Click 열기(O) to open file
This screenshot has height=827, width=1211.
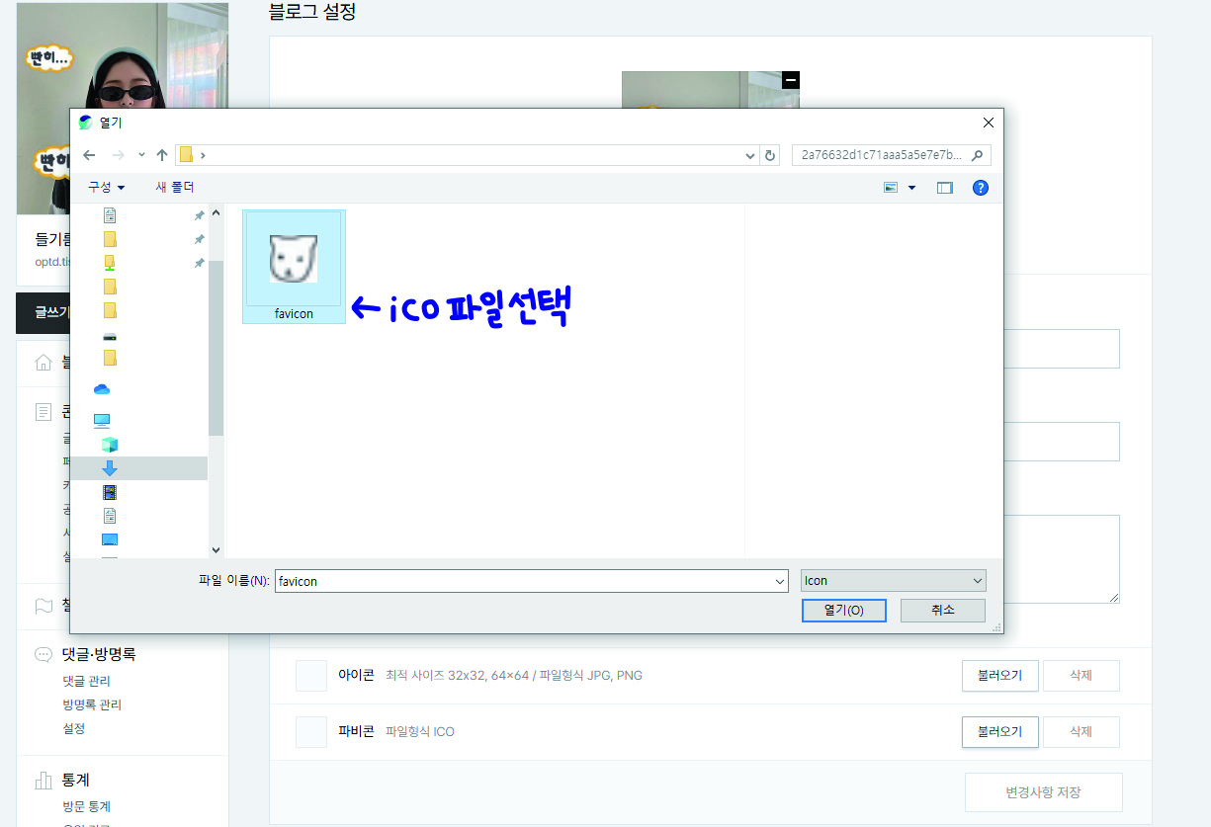844,611
